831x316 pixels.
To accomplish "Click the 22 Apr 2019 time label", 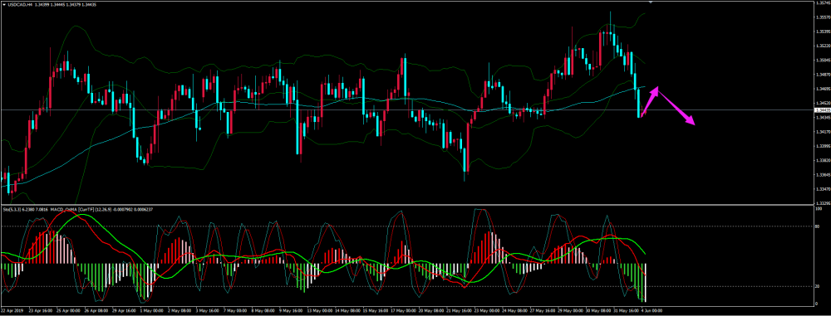I will point(12,311).
